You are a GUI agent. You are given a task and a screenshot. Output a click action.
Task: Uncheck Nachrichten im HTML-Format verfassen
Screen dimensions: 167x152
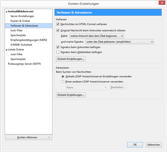[58, 24]
